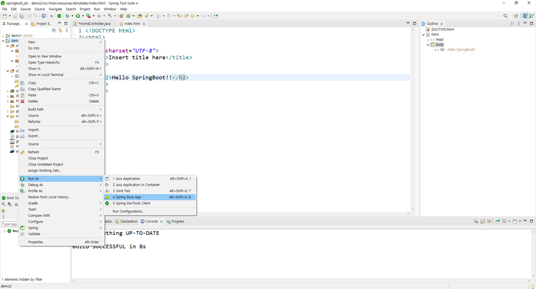
Task: Close the index.html editor tab
Action: (x=144, y=24)
